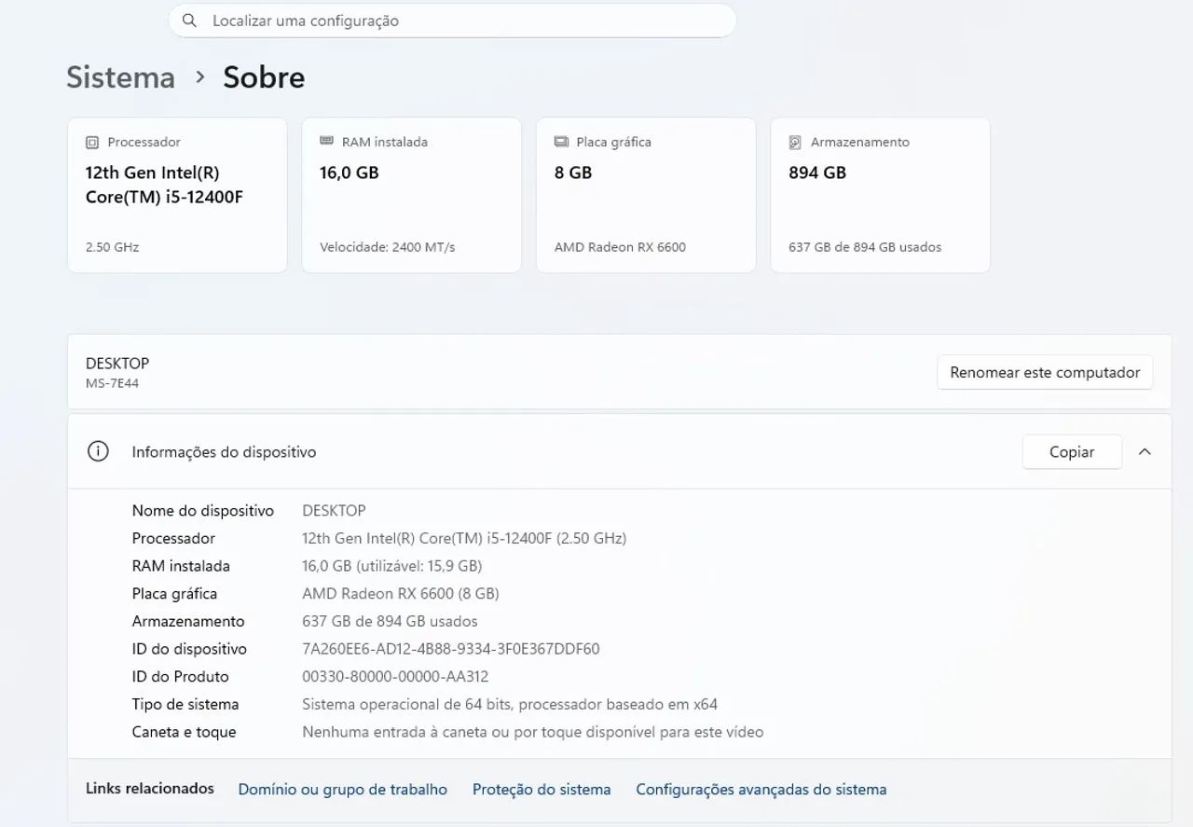Click the device ID value 7A260EE6-AD12-4B88-9334-3F0E367DDF60

click(x=451, y=649)
